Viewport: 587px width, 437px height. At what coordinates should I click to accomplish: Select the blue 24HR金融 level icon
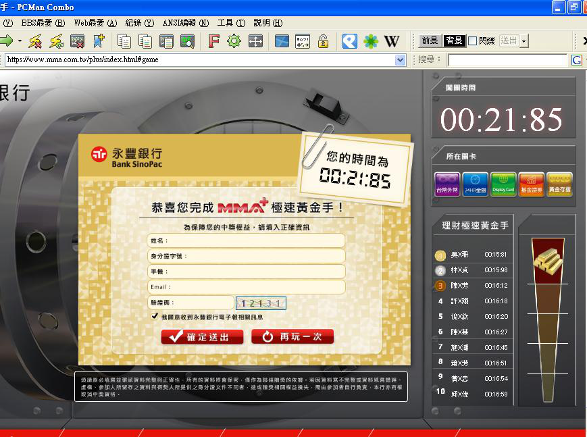(x=475, y=184)
